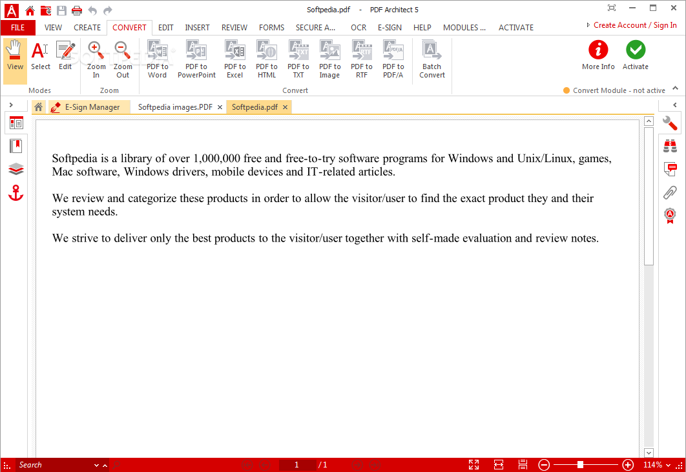Close the Softpedia.pdf tab
The width and height of the screenshot is (686, 472).
pyautogui.click(x=285, y=107)
